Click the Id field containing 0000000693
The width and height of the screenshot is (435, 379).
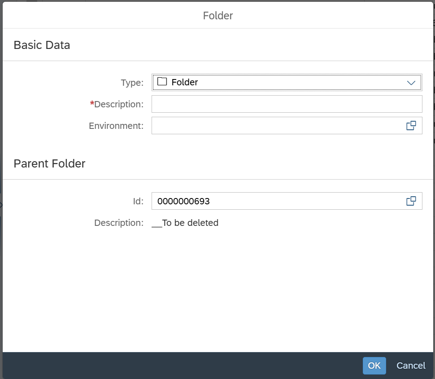pyautogui.click(x=277, y=201)
